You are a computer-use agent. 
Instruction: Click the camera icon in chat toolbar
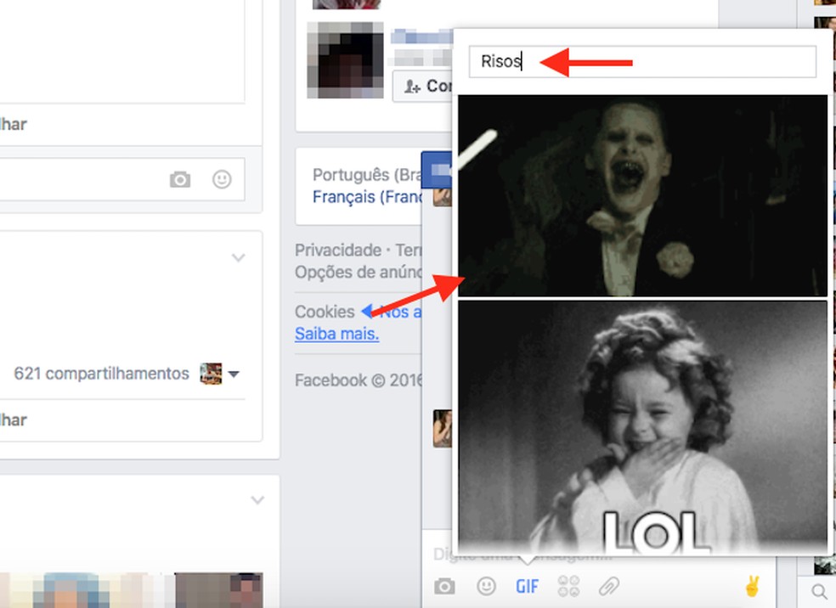point(444,587)
